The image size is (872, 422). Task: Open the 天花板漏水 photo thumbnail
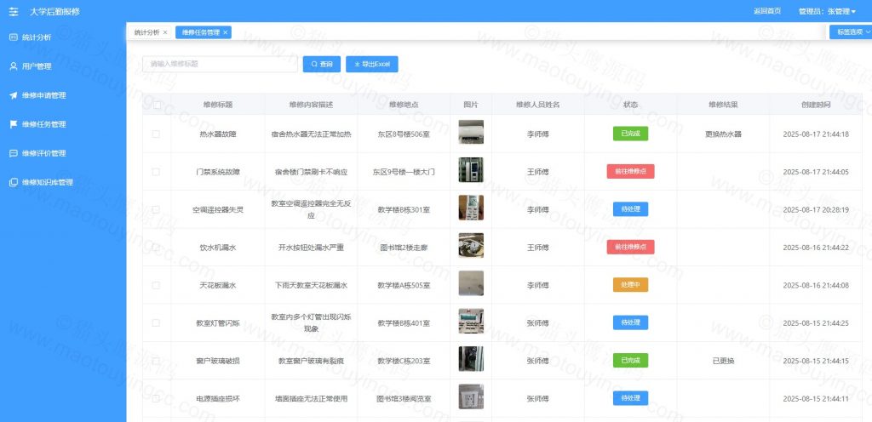pos(471,283)
